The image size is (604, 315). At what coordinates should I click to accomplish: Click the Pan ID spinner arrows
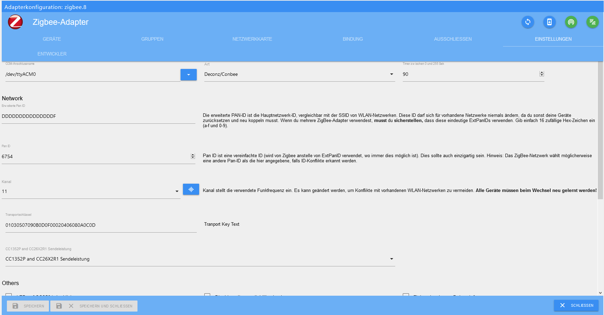tap(193, 156)
